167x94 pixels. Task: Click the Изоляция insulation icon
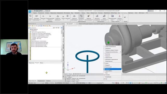[68, 16]
